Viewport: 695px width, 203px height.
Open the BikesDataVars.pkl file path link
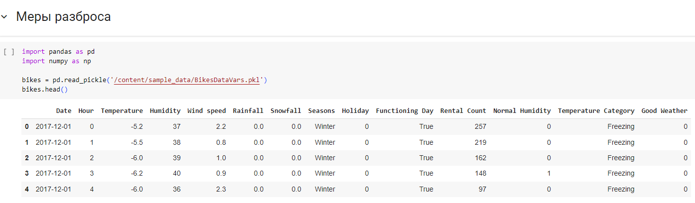(187, 80)
